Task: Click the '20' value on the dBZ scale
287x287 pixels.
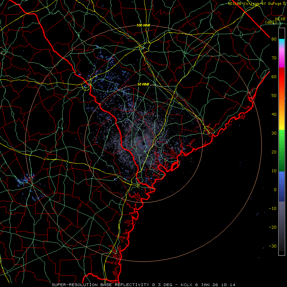Action: (x=274, y=152)
